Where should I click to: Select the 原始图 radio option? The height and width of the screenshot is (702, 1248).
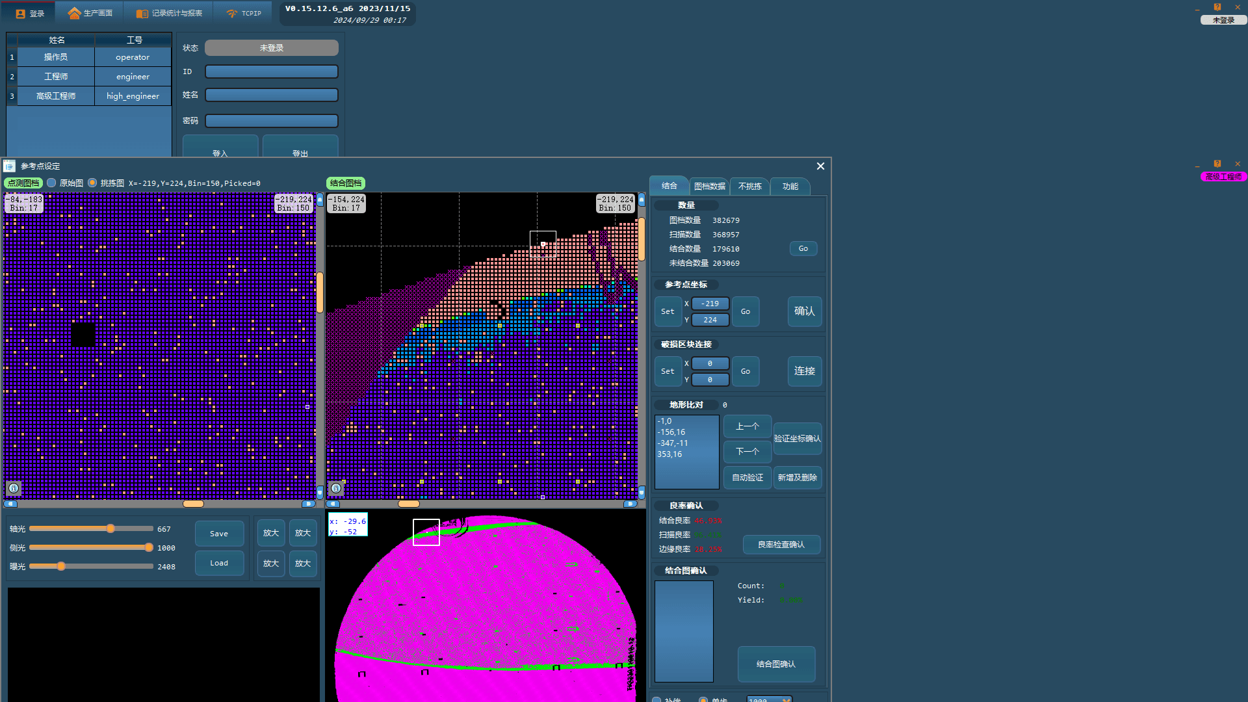(51, 183)
